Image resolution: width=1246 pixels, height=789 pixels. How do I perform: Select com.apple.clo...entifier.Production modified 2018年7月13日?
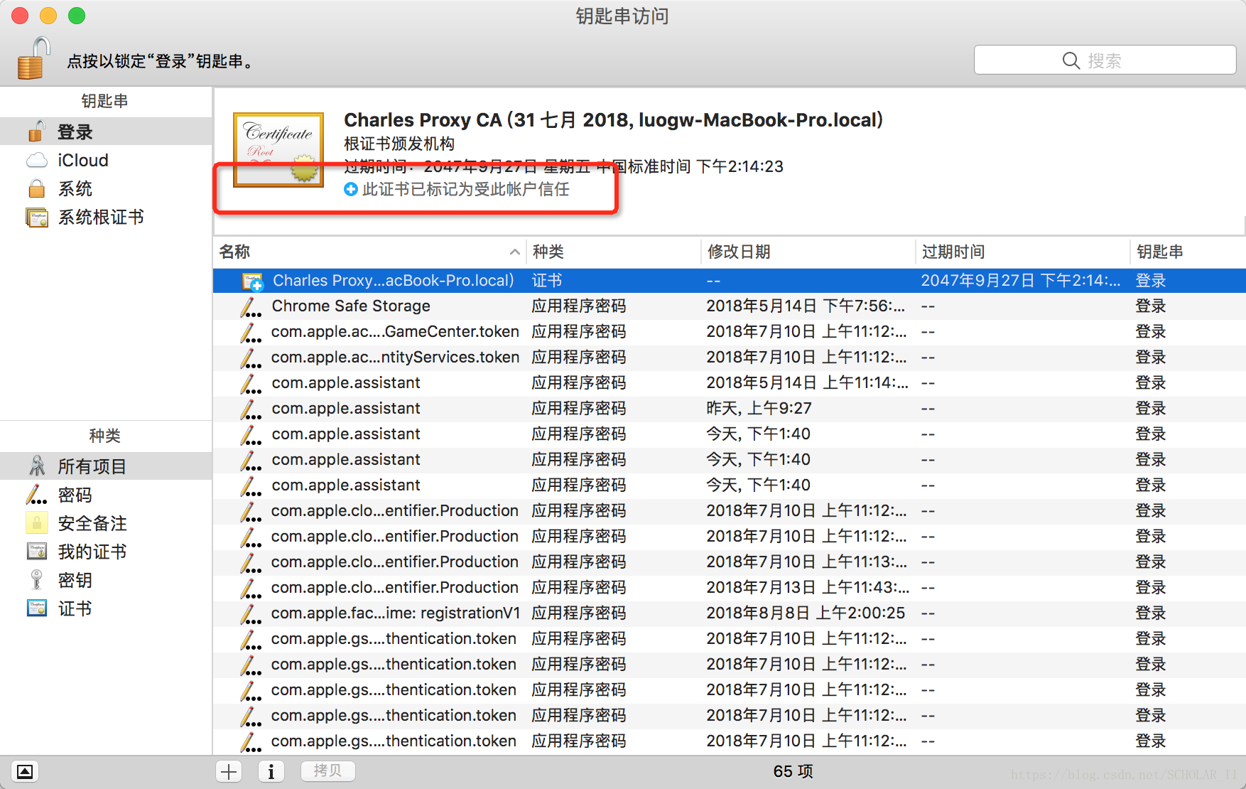[x=730, y=588]
